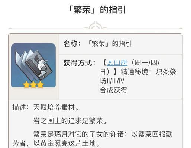The image size is (191, 148).
Task: Click the 以黄金照亮这片土地 line
Action: pyautogui.click(x=67, y=143)
